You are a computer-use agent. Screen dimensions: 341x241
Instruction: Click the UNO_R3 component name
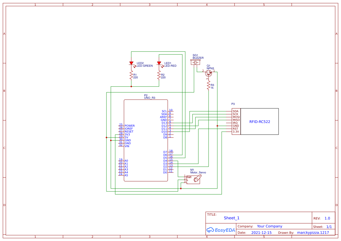tap(150, 98)
